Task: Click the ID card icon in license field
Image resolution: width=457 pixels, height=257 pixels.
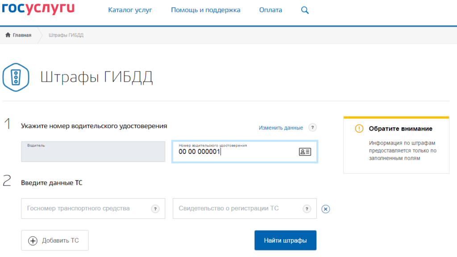Action: pos(305,152)
